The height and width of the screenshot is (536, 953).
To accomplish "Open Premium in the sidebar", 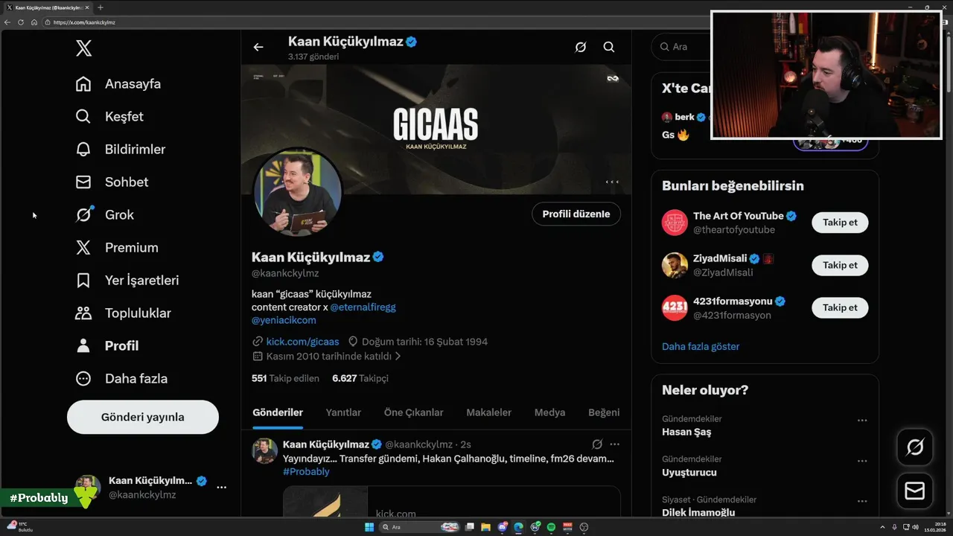I will [x=117, y=248].
